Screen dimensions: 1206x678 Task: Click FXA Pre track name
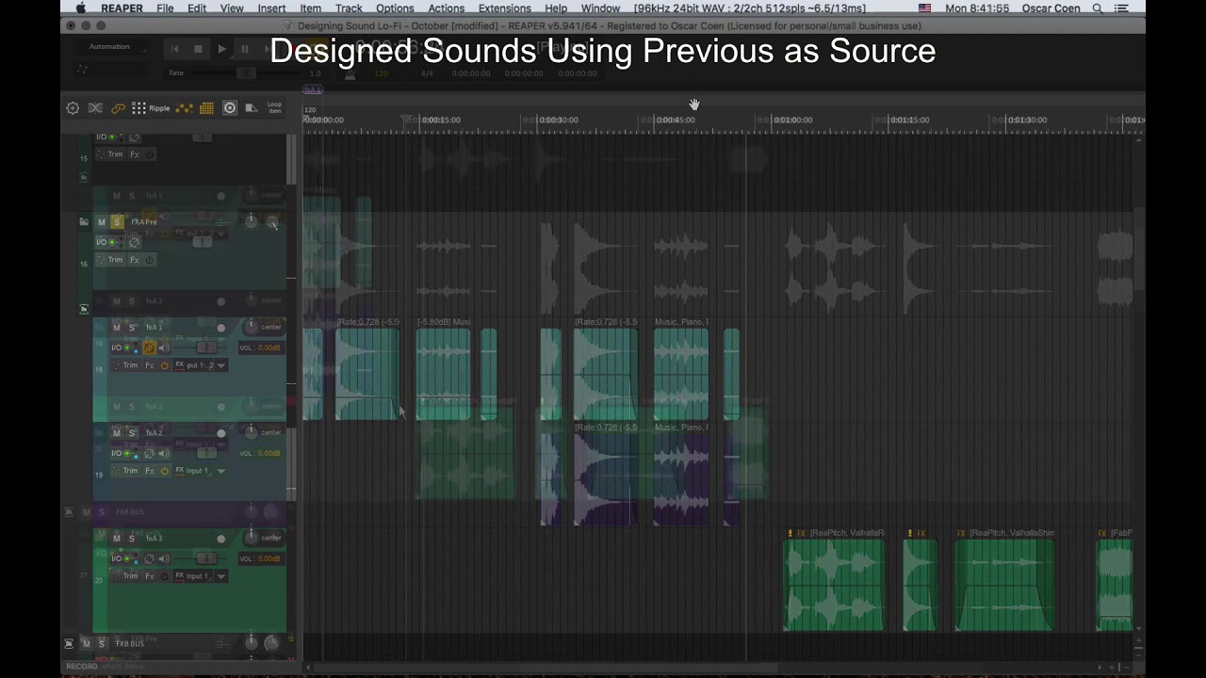144,222
